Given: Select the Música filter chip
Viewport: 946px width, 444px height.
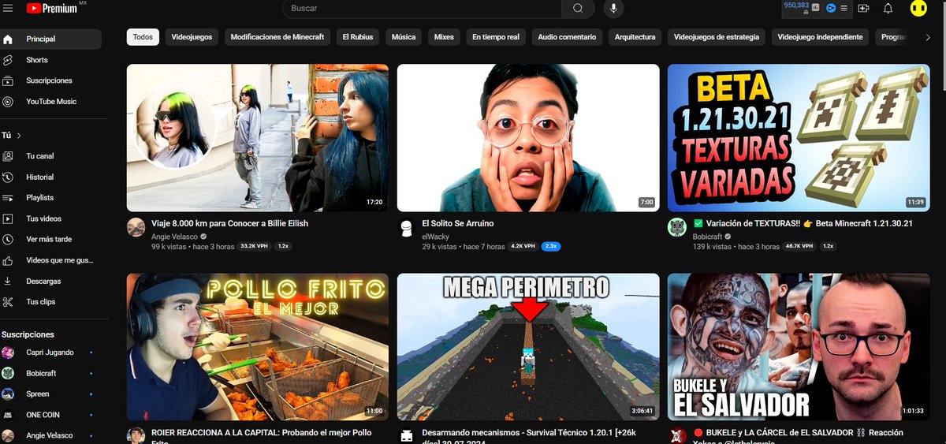Looking at the screenshot, I should (404, 37).
